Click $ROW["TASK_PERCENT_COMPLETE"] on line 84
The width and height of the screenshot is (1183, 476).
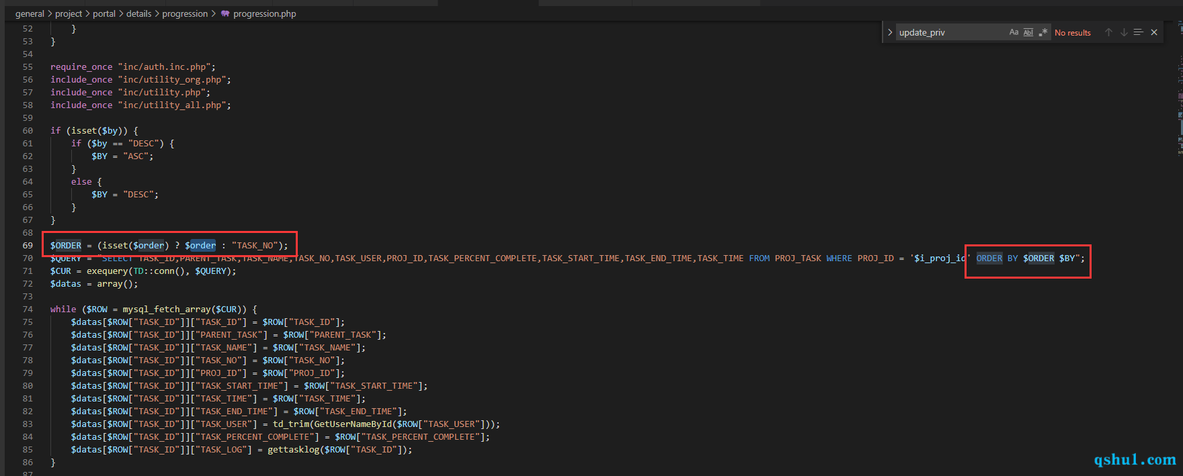click(410, 436)
